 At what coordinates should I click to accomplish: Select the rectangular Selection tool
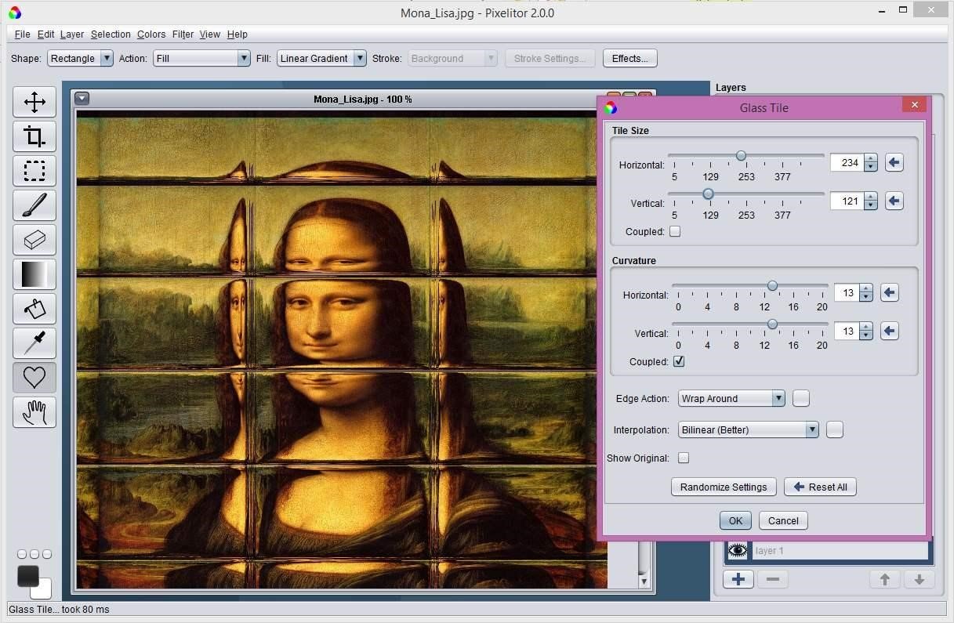pos(34,171)
